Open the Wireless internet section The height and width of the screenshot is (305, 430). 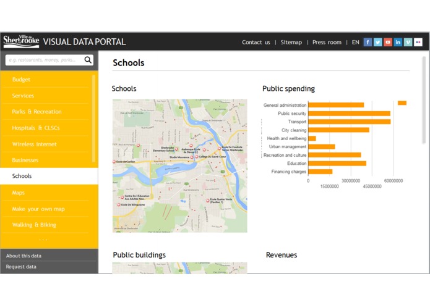pyautogui.click(x=34, y=144)
